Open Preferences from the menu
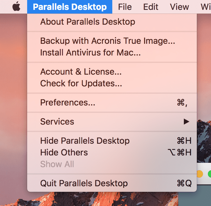This screenshot has height=206, width=211. [112, 102]
